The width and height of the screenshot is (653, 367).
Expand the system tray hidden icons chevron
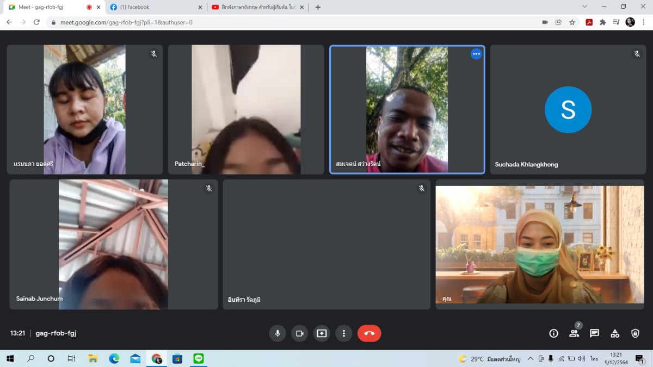pos(531,359)
